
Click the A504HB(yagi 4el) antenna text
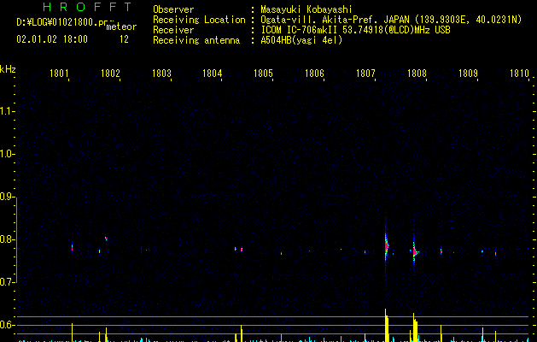(x=301, y=40)
